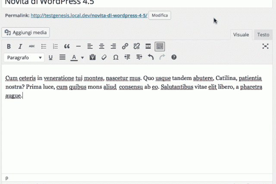276x184 pixels.
Task: Insert or edit a link
Action: (125, 47)
